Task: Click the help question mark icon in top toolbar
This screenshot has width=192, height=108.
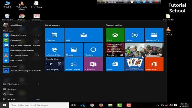Action: point(150,2)
